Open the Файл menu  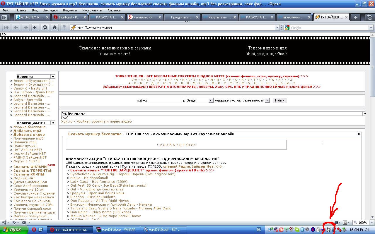click(x=6, y=10)
